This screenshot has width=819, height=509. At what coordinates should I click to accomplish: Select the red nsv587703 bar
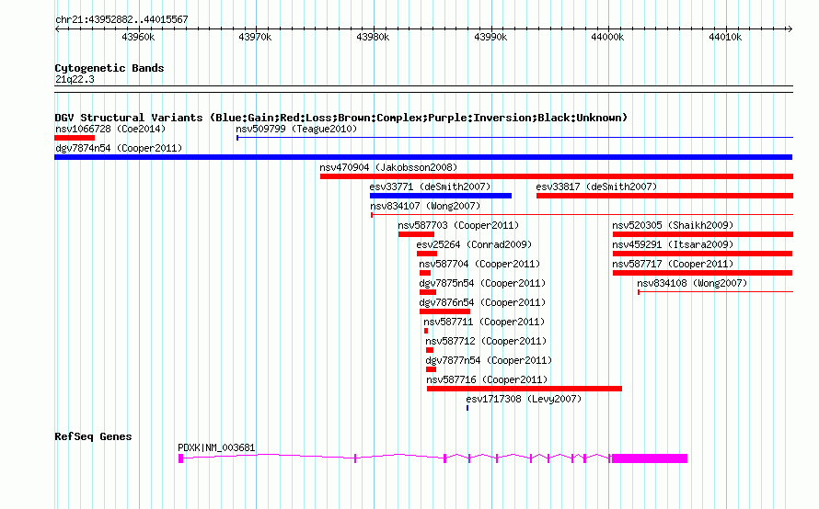click(416, 234)
